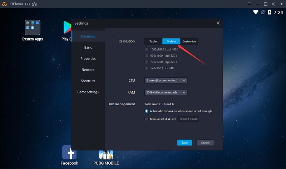Viewport: 286px width, 169px height.
Task: Open the Network settings section
Action: (x=88, y=69)
